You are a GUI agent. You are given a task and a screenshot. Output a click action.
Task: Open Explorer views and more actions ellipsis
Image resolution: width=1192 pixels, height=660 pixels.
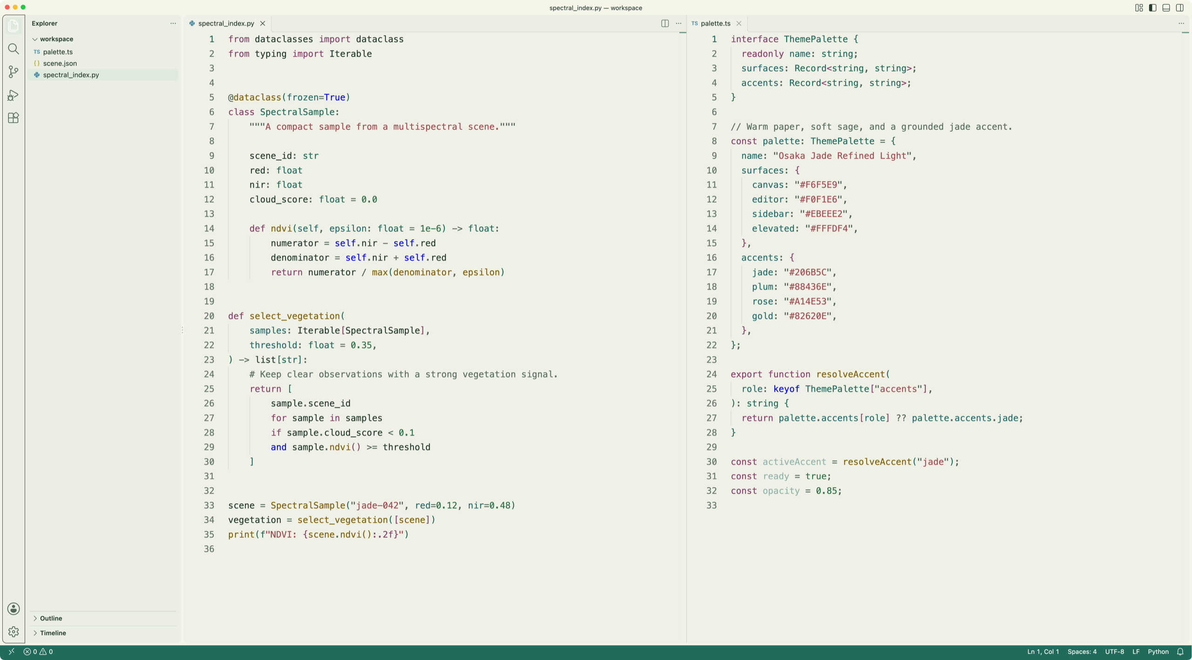[173, 23]
